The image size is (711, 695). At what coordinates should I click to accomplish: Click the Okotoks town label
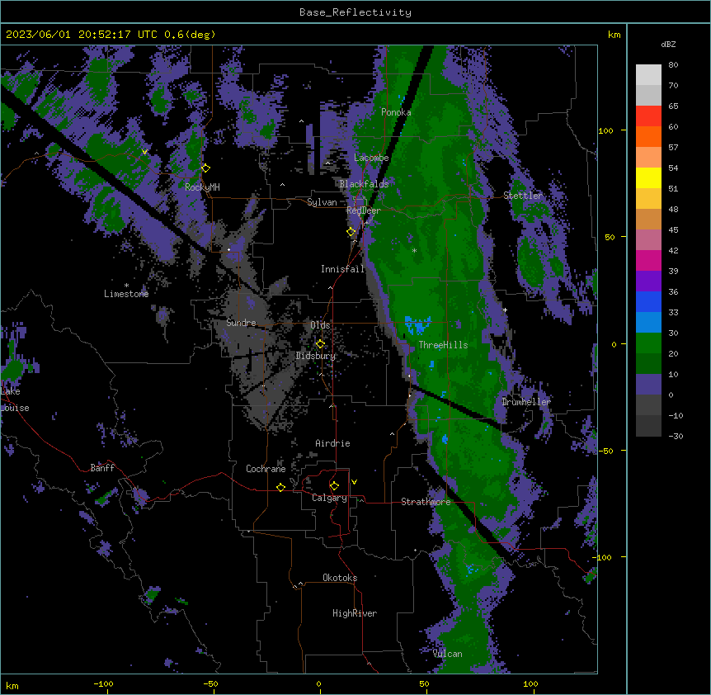[340, 578]
